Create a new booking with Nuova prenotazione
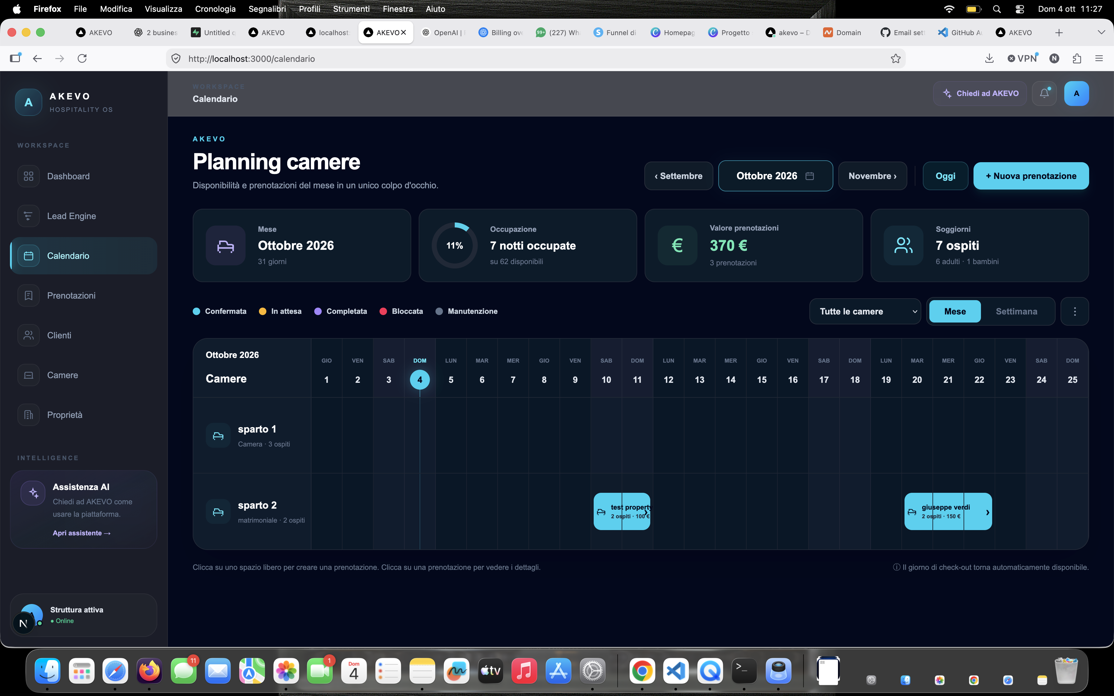Screen dimensions: 1114x696 (x=1031, y=176)
